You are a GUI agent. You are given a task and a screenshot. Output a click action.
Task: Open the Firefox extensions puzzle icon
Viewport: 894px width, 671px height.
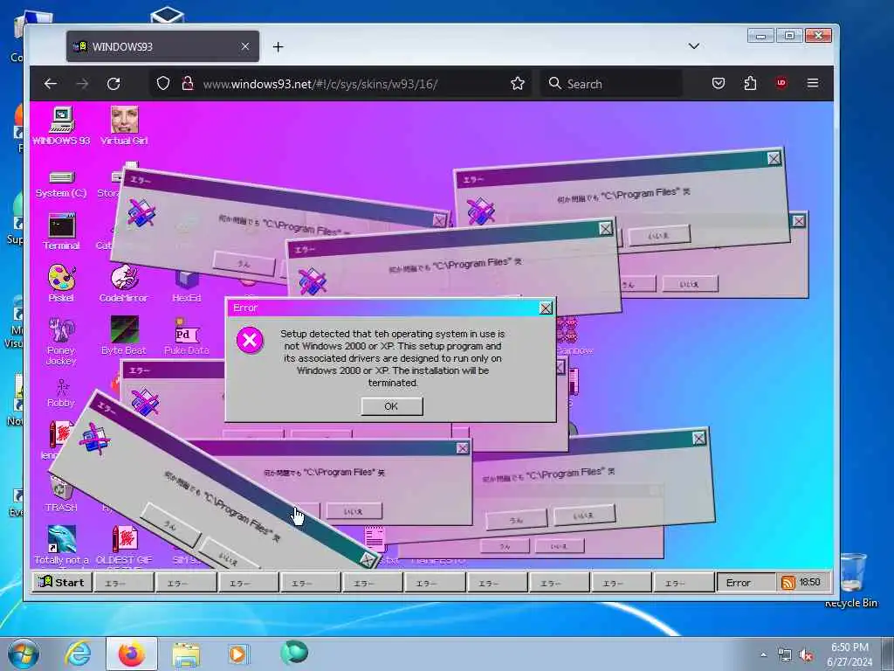coord(750,84)
